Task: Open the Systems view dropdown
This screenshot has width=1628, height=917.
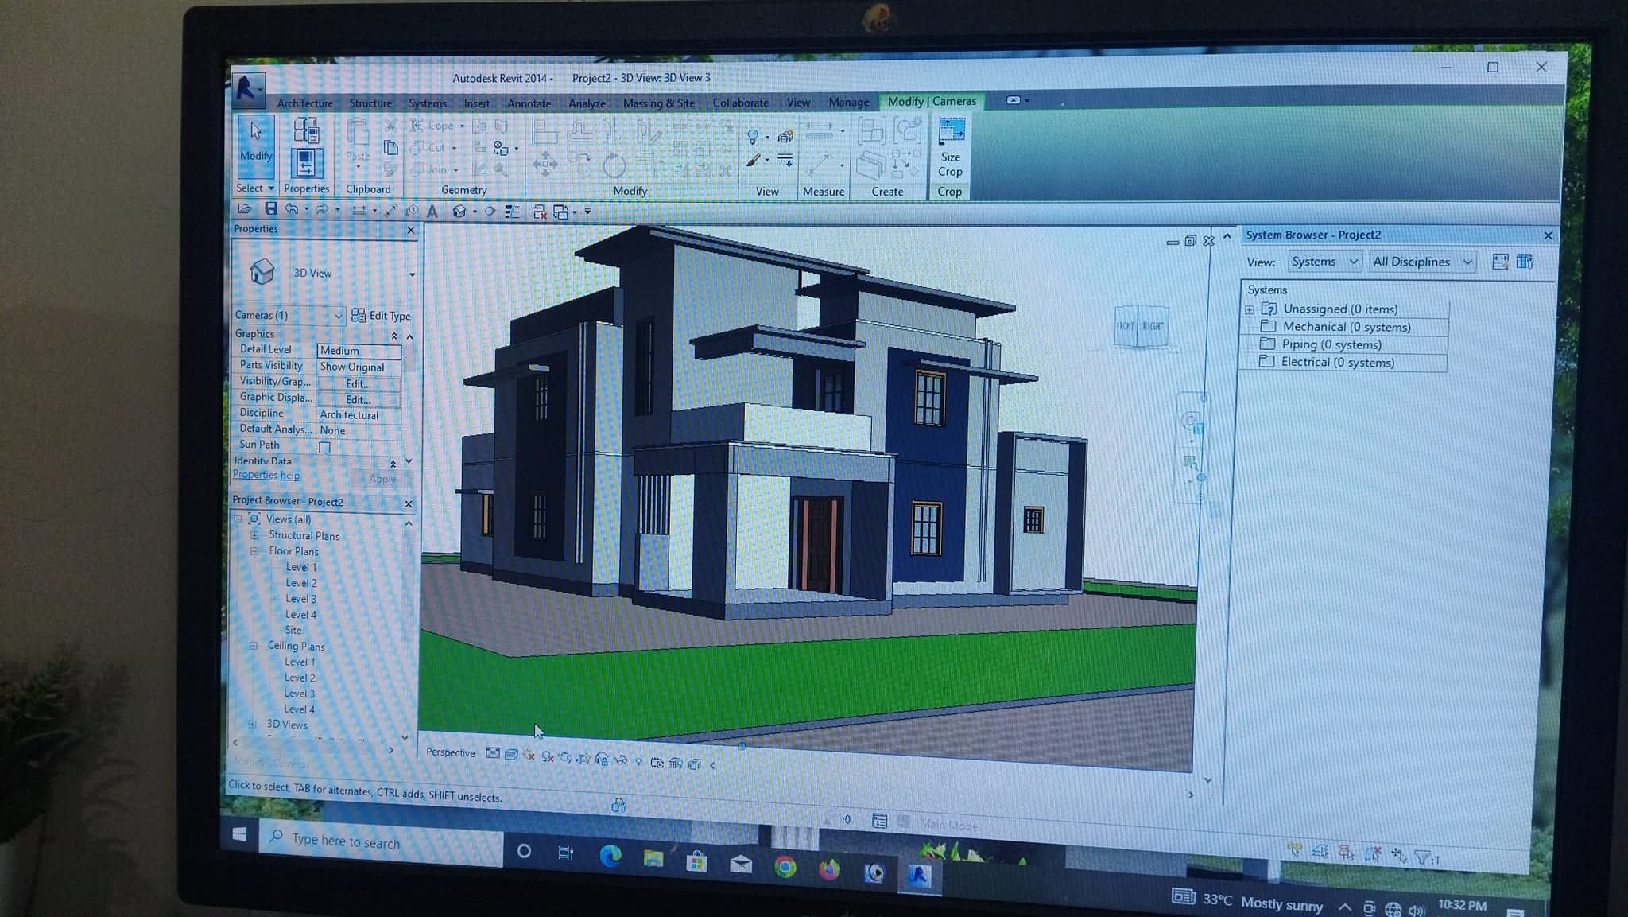Action: coord(1325,262)
